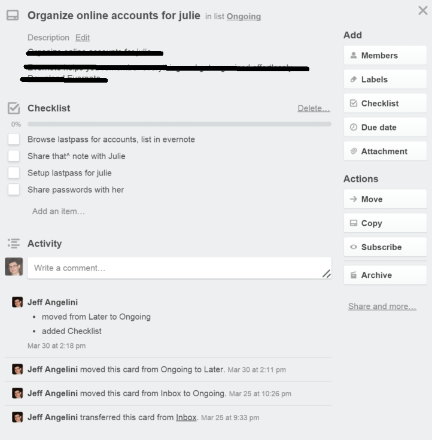The height and width of the screenshot is (440, 432).
Task: Close the card dialog with X
Action: (x=422, y=11)
